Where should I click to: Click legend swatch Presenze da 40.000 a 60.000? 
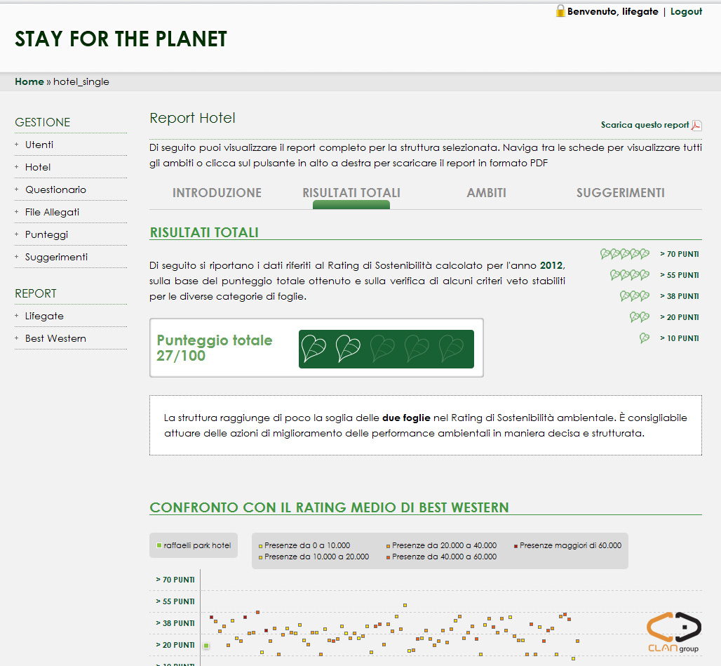[388, 557]
